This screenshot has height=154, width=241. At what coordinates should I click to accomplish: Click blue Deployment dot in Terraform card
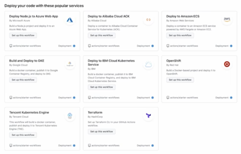(152, 146)
